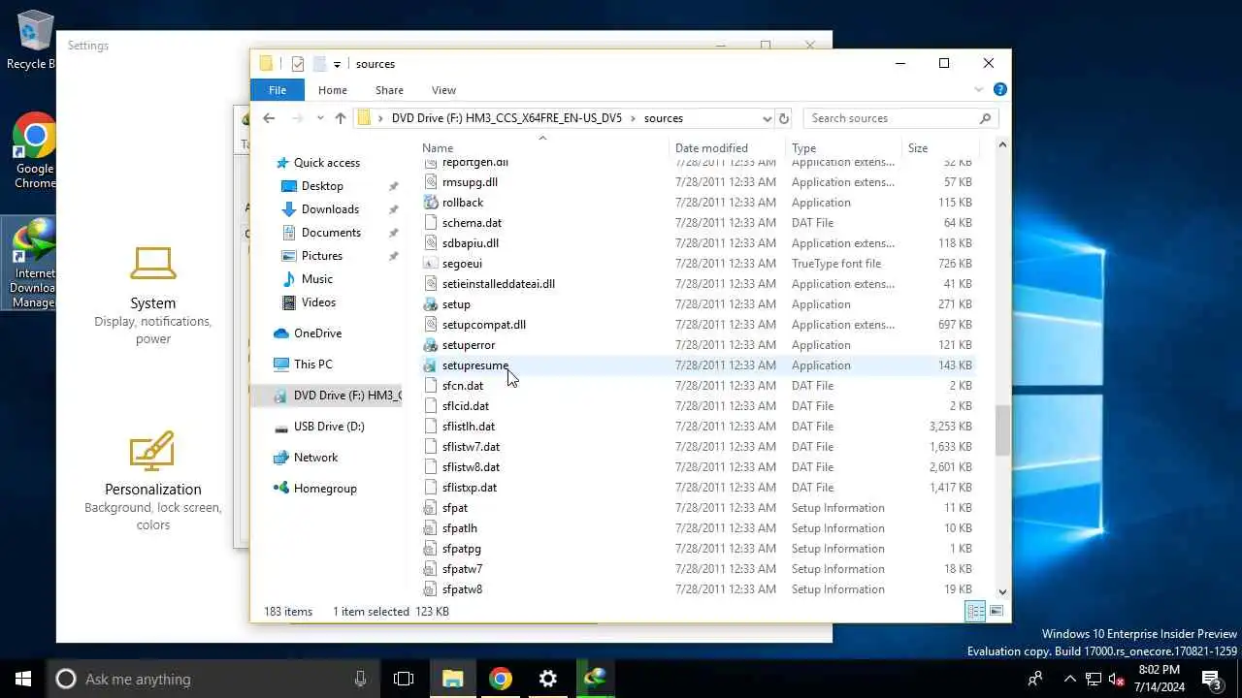Select OneDrive in the navigation pane
This screenshot has width=1242, height=698.
point(317,333)
